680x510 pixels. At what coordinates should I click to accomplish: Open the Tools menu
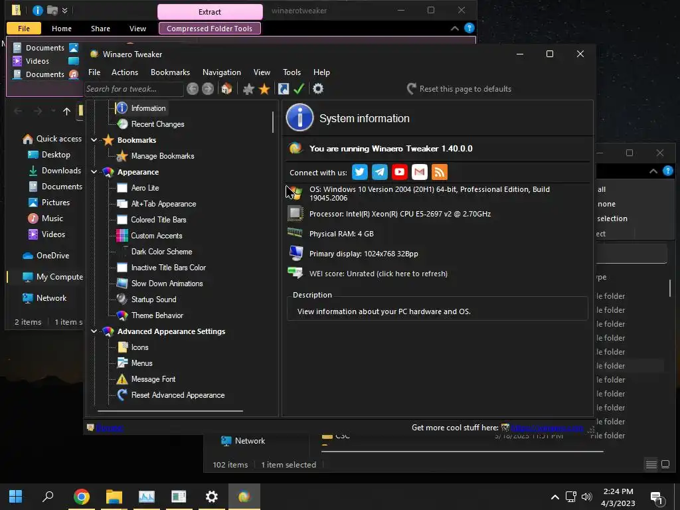pyautogui.click(x=292, y=72)
